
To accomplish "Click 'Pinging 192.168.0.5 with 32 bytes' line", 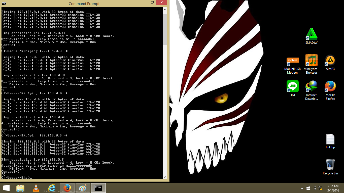I will 44,141.
